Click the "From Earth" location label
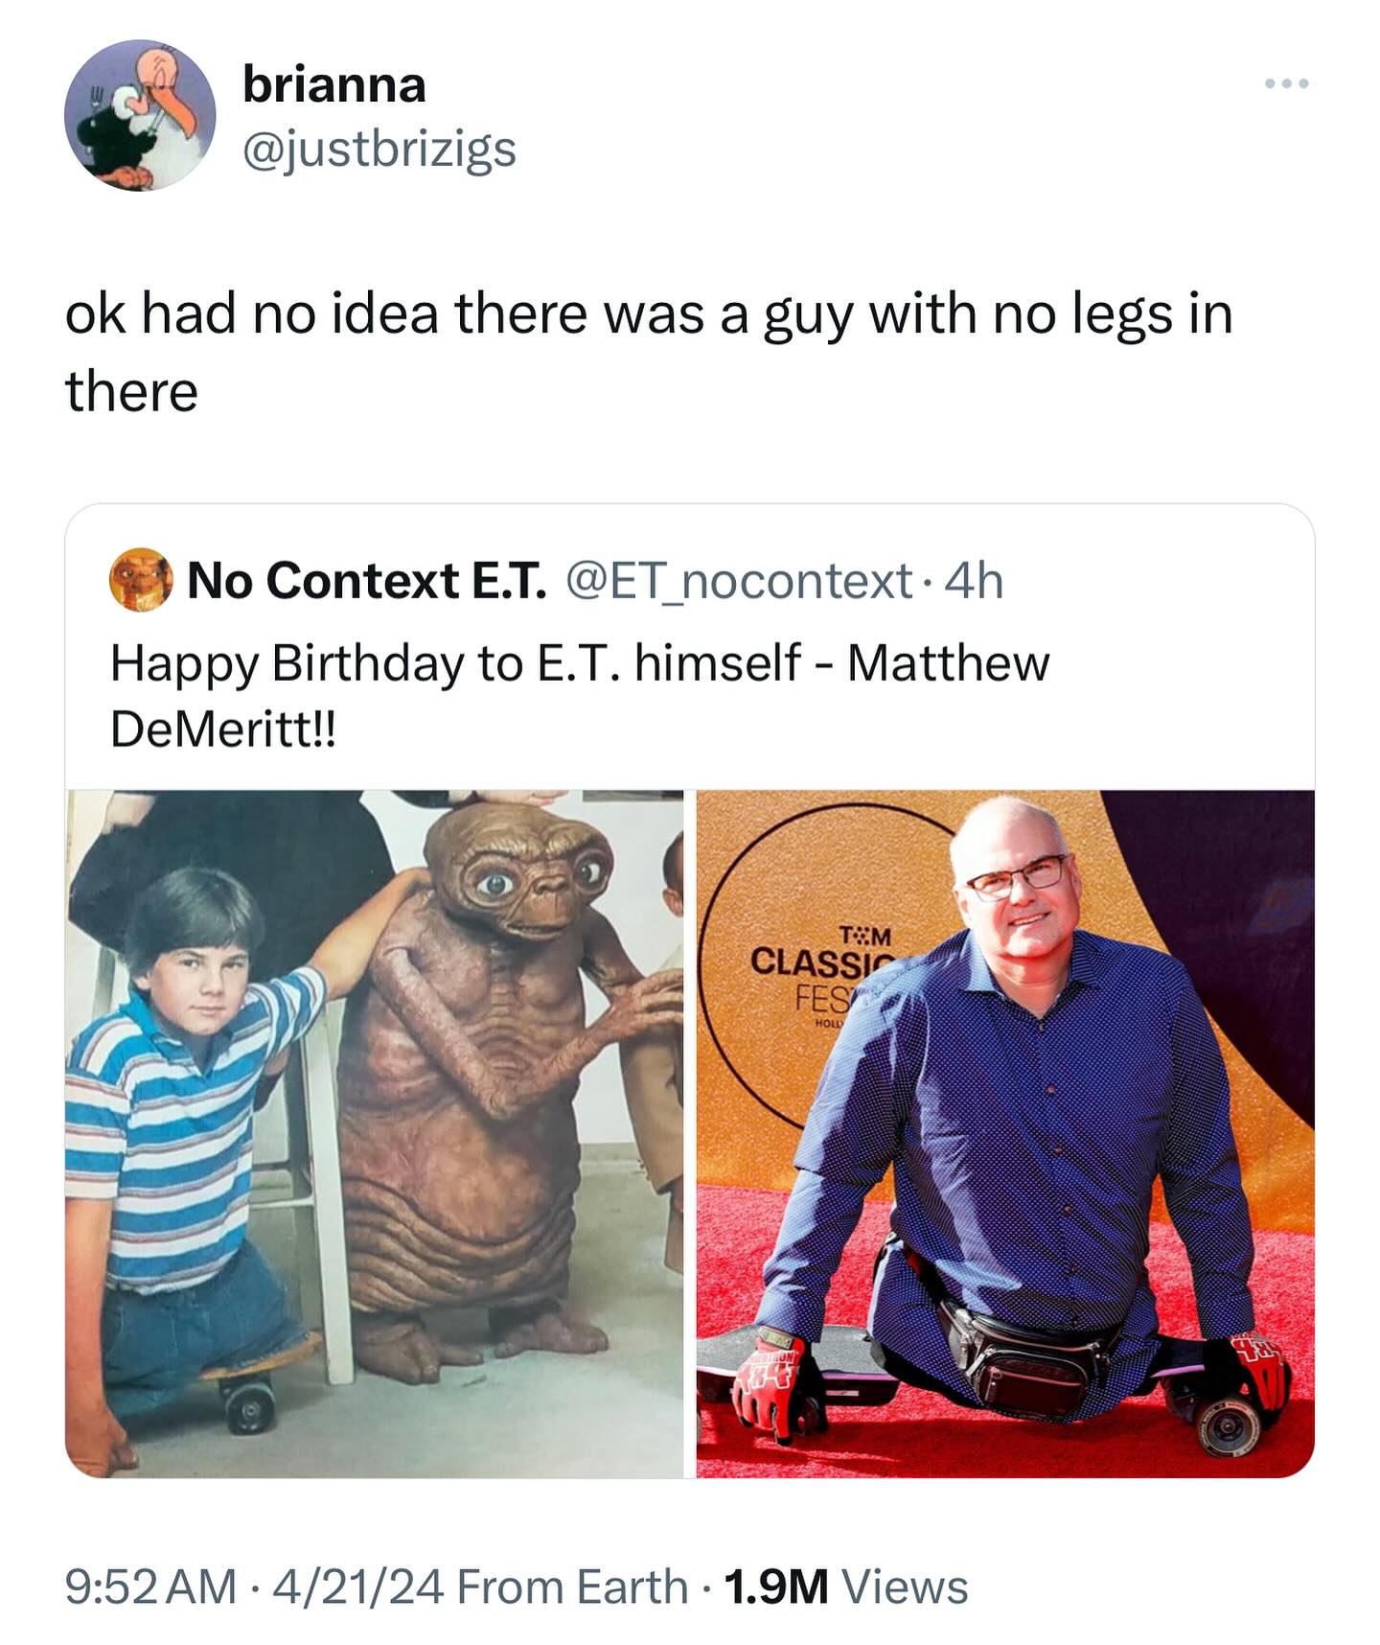 (x=572, y=1586)
